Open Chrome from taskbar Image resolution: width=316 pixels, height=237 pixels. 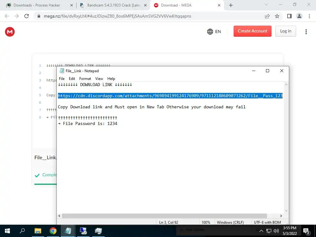pyautogui.click(x=53, y=231)
